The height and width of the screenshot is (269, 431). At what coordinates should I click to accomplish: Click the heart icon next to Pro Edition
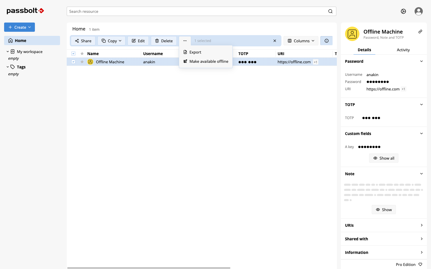(x=420, y=264)
